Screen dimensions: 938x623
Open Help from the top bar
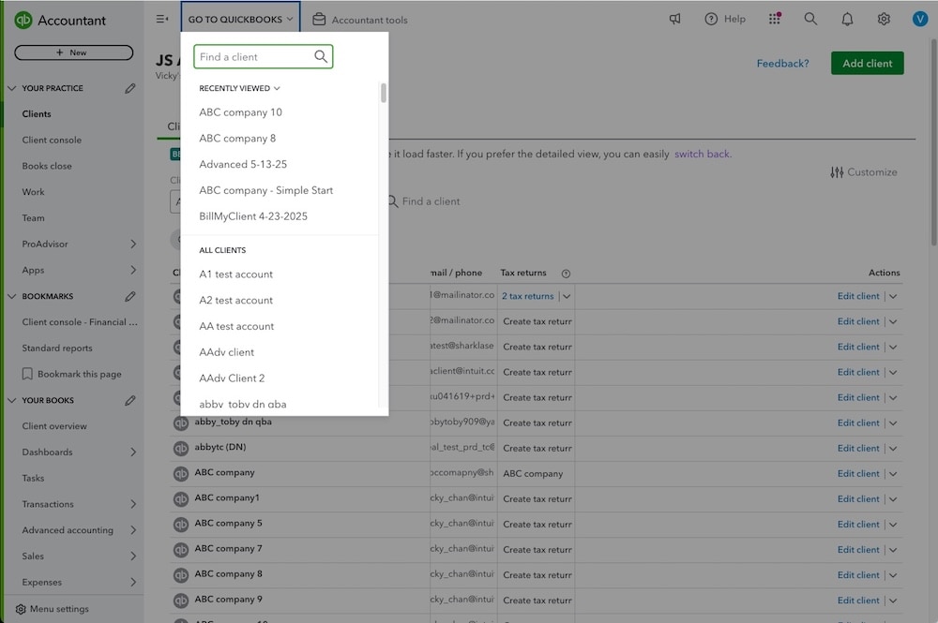click(x=724, y=18)
